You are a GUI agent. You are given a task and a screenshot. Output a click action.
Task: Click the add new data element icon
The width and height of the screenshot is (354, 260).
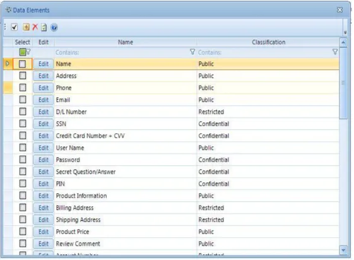pos(27,27)
